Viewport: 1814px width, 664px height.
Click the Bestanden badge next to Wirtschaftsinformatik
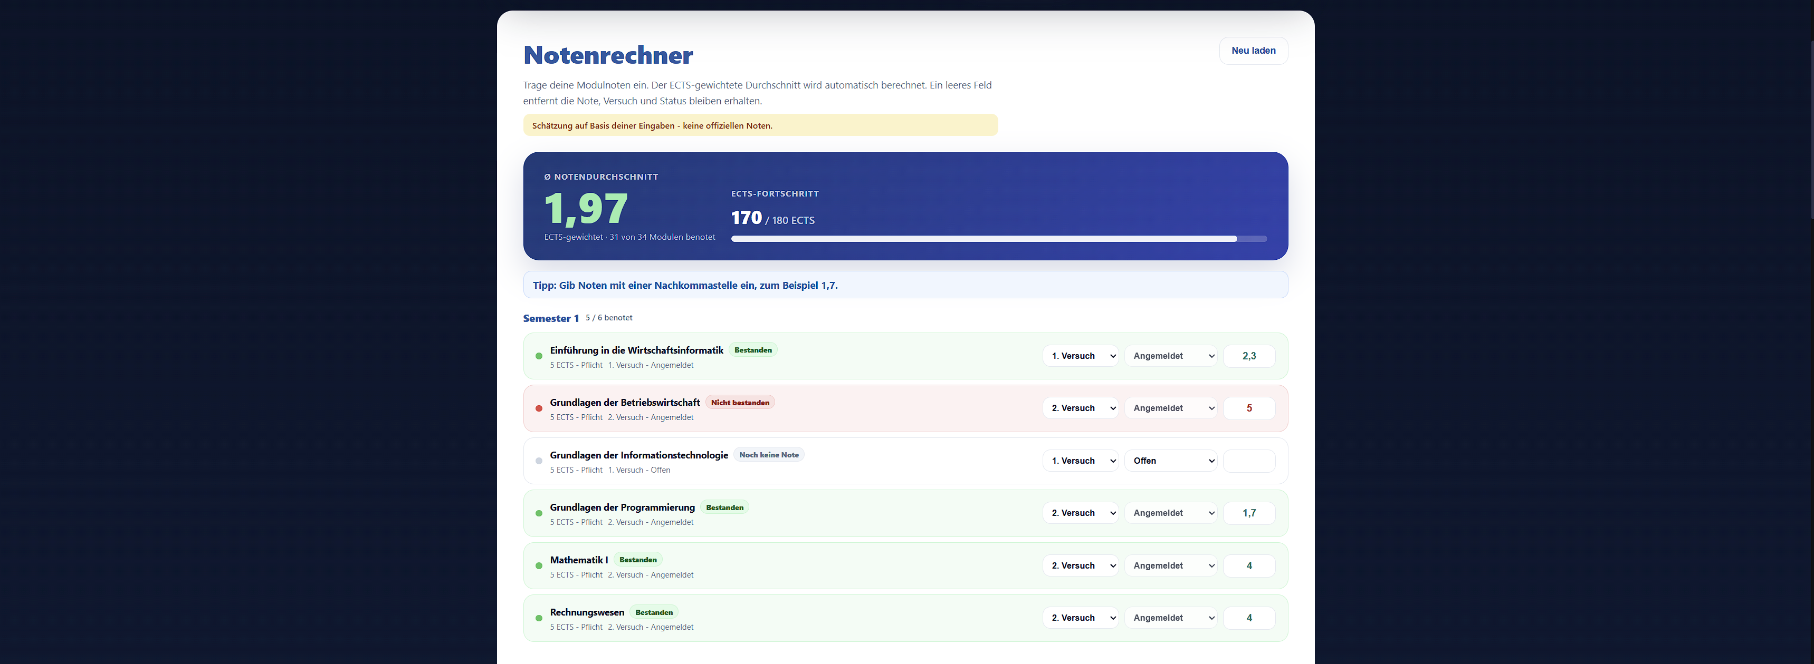pyautogui.click(x=753, y=350)
